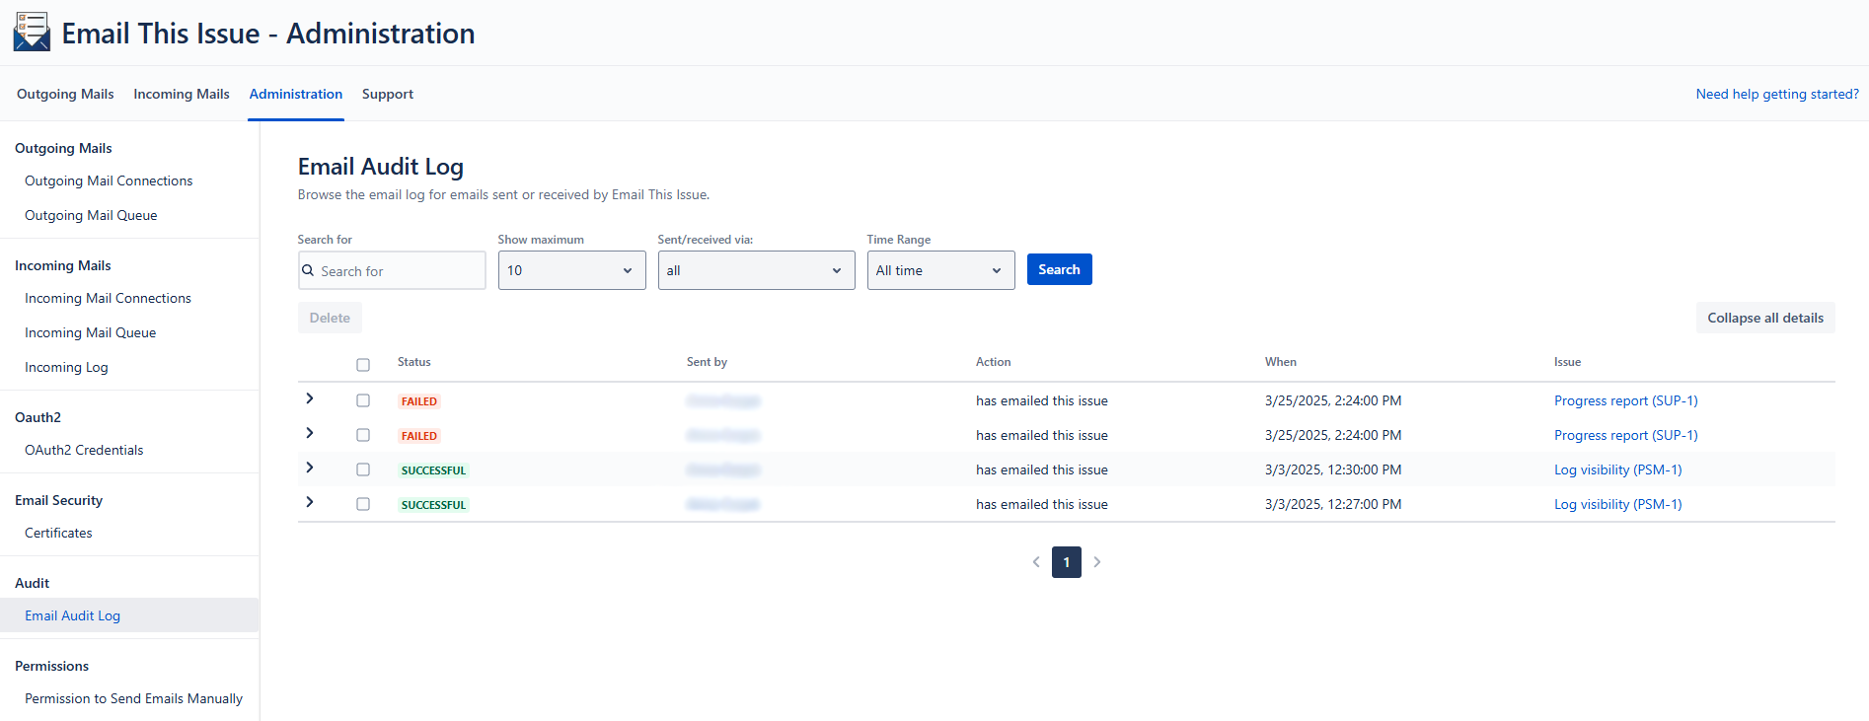Expand the 12:27 PM SUCCESSFUL row
Viewport: 1869px width, 721px height.
tap(310, 502)
